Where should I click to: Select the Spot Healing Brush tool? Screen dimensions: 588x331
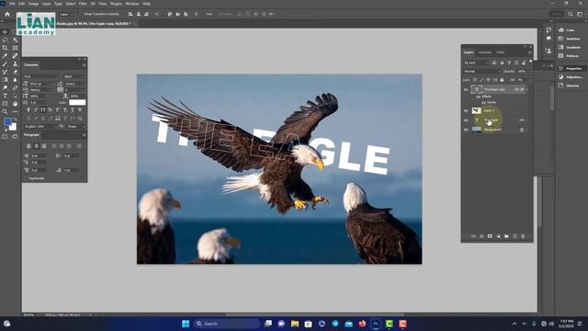15,56
